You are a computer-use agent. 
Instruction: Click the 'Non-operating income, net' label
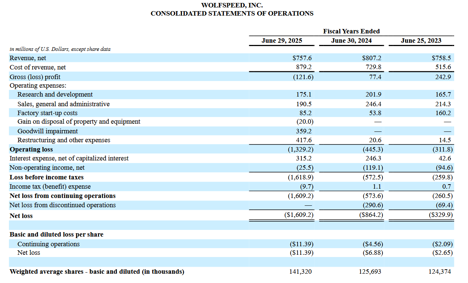pyautogui.click(x=47, y=168)
